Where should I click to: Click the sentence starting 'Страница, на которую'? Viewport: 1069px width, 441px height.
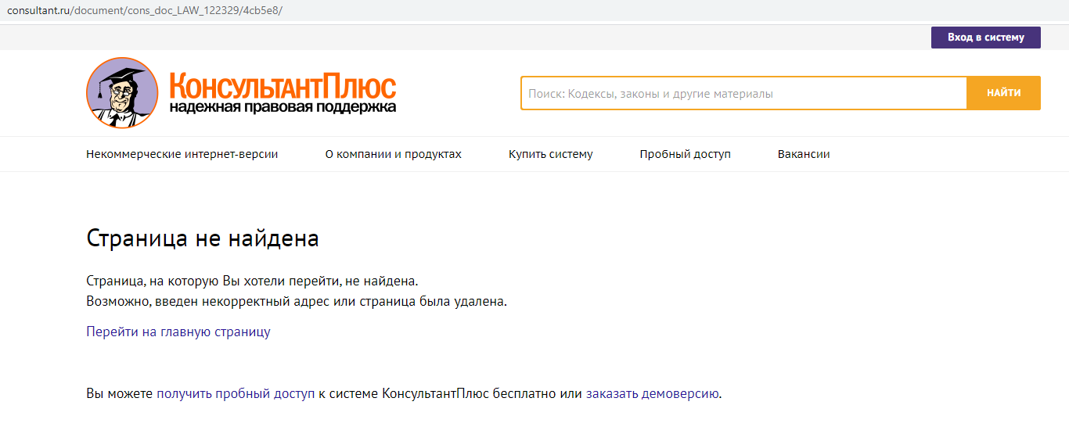252,281
